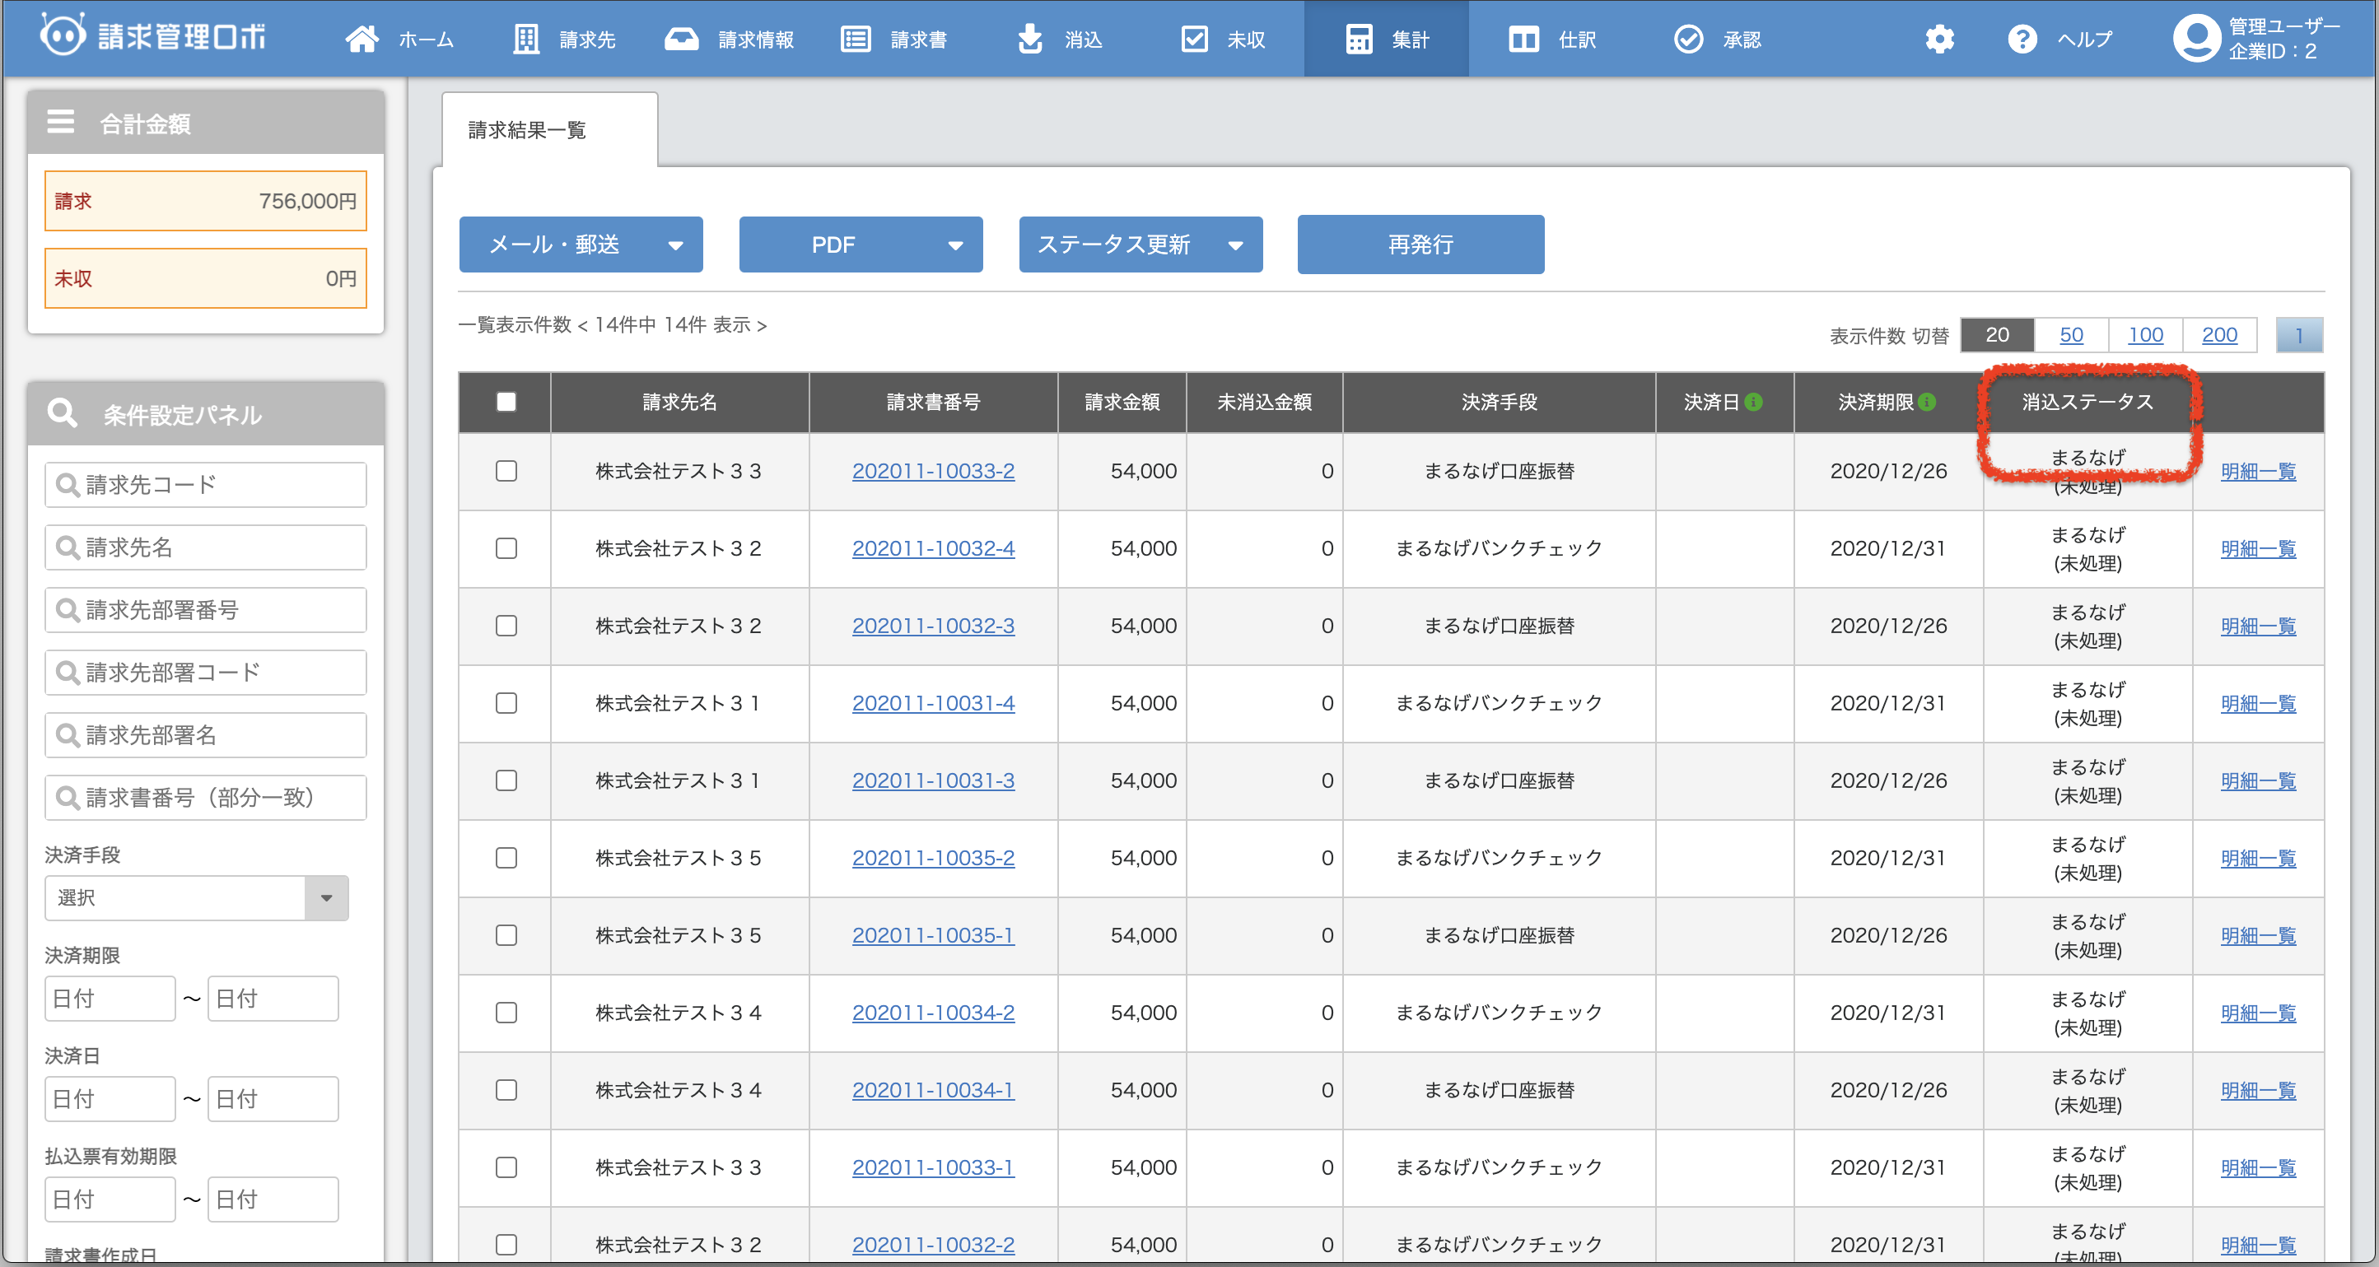Click the 消込ステータス column header
Screen dimensions: 2379x1267
tap(2087, 402)
